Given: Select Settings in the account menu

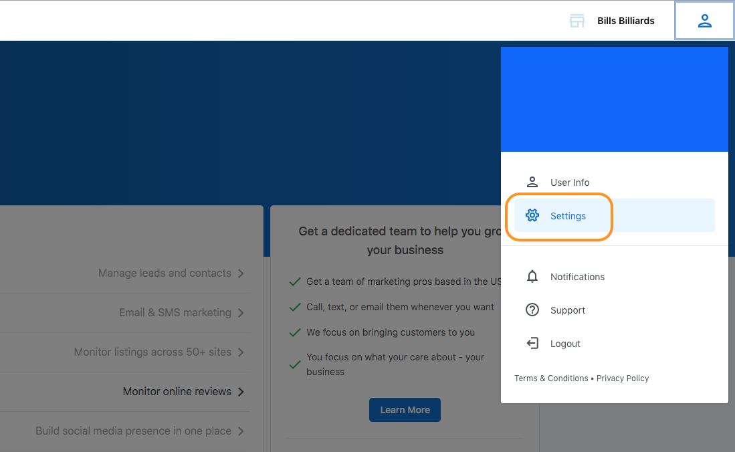Looking at the screenshot, I should pyautogui.click(x=615, y=215).
